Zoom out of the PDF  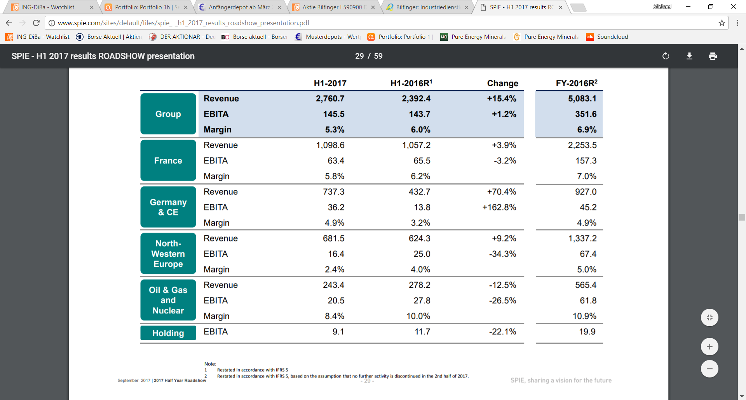709,369
